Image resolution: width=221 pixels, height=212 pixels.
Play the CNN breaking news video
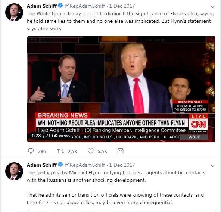[x=121, y=89]
